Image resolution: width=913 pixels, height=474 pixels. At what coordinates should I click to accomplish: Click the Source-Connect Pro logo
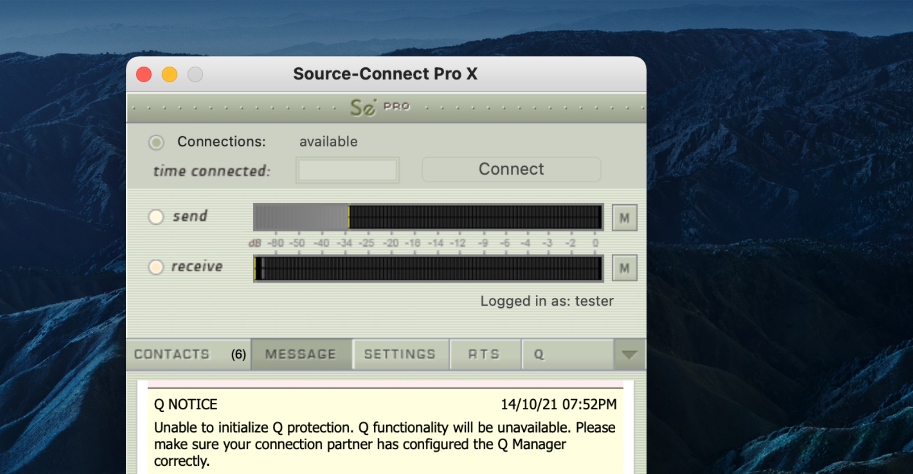[379, 107]
